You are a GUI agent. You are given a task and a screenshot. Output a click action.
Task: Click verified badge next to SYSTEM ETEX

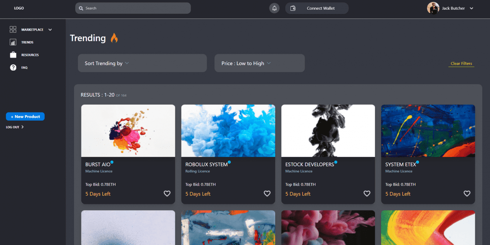[418, 162]
